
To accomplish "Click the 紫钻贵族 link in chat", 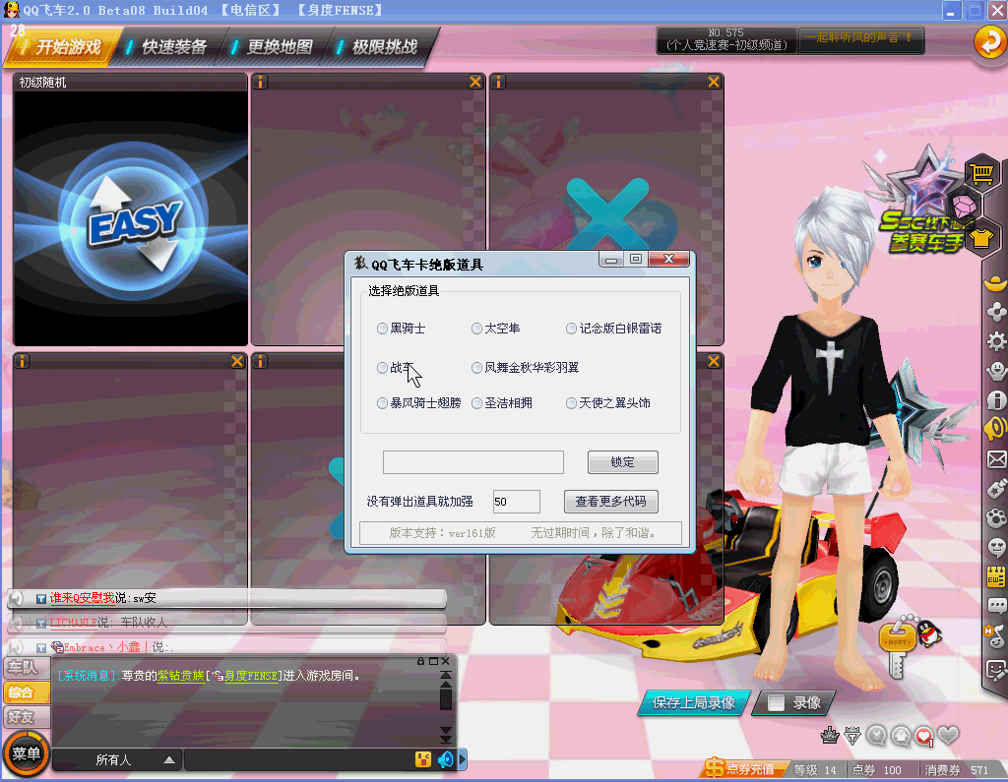I will pos(181,676).
